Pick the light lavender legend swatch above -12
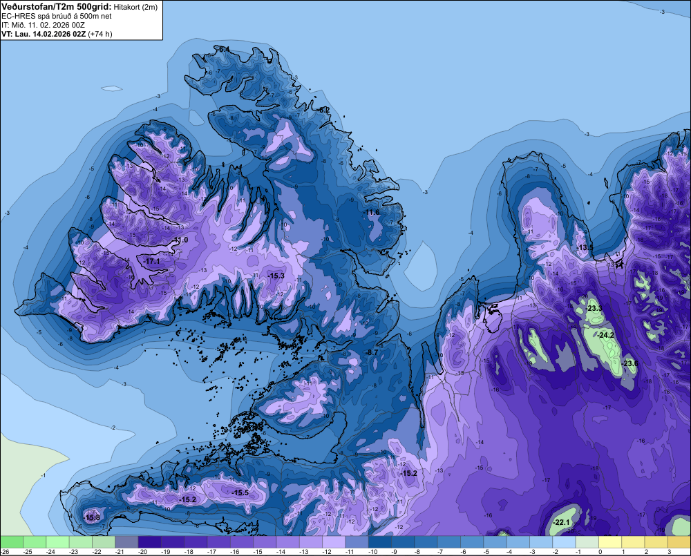The height and width of the screenshot is (556, 691). click(334, 541)
